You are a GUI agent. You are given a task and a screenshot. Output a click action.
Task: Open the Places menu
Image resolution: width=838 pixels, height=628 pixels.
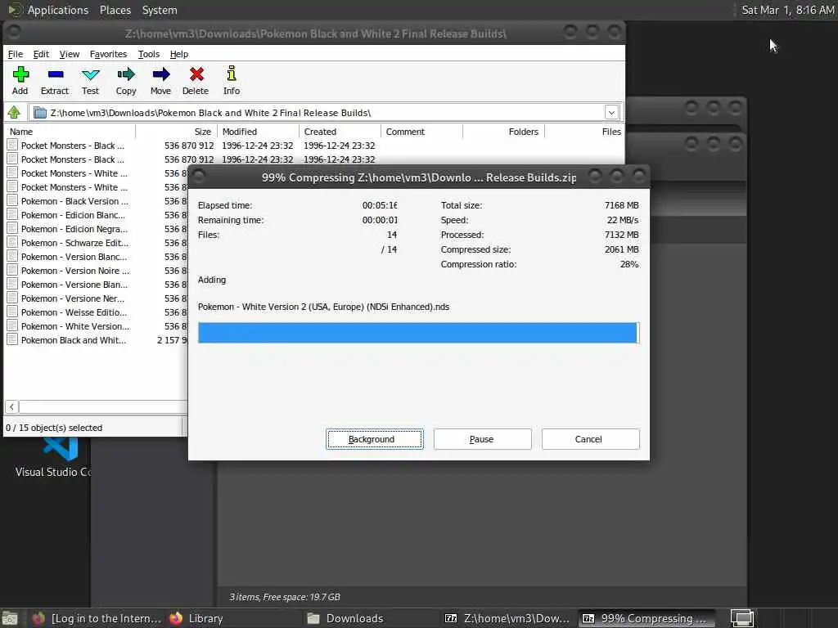(x=115, y=10)
